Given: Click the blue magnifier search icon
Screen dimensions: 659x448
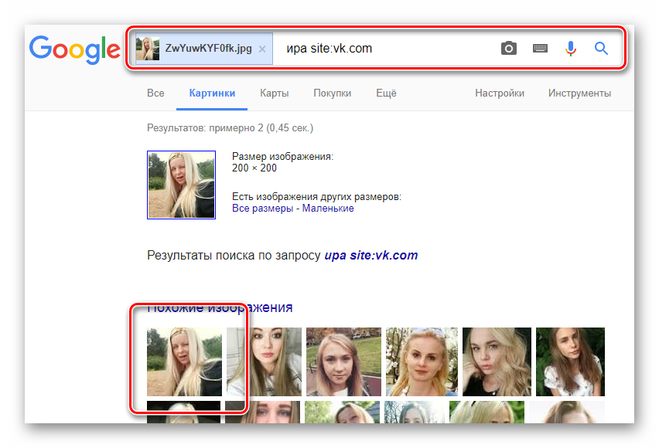Looking at the screenshot, I should pos(601,49).
